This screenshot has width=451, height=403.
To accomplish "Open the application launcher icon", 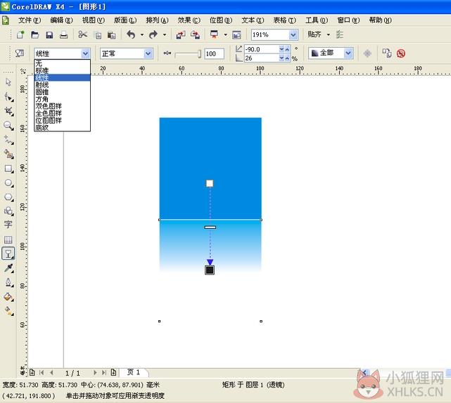I will pos(214,34).
